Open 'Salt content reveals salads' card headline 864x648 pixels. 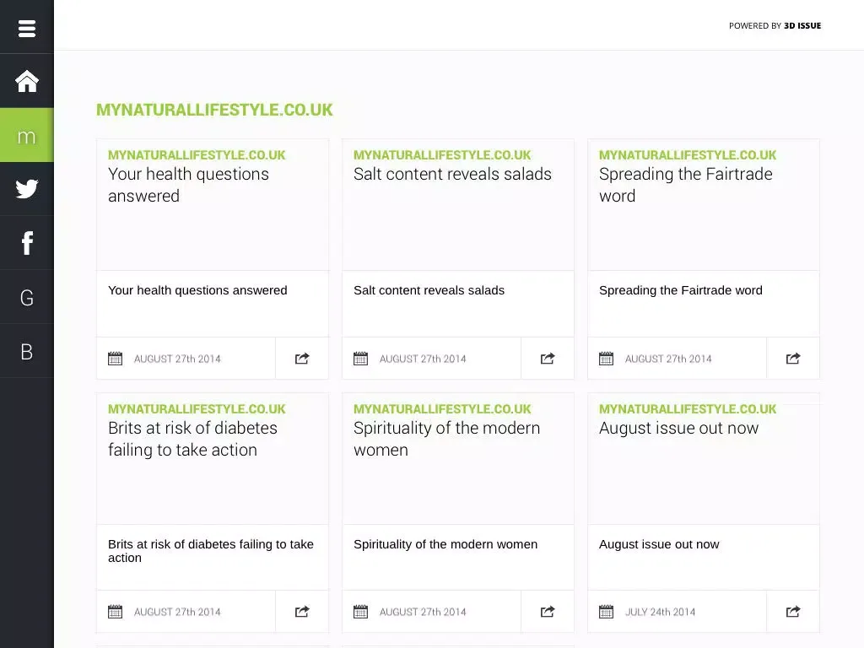[x=452, y=174]
